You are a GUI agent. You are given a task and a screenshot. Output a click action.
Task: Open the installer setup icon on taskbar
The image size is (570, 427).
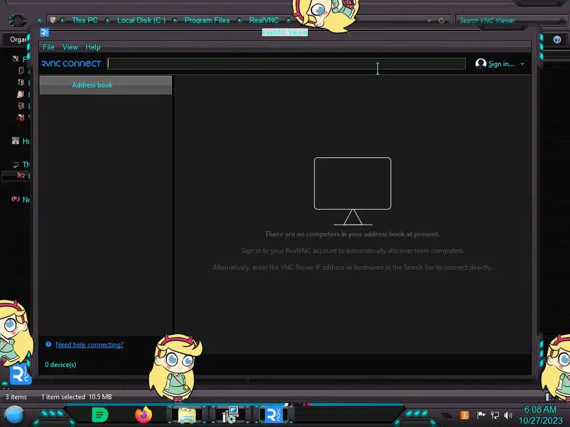230,415
